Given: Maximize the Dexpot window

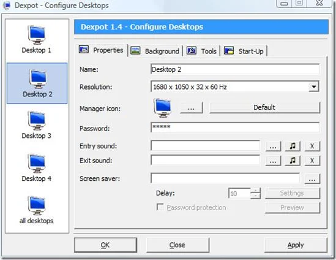Looking at the screenshot, I should tap(299, 3).
